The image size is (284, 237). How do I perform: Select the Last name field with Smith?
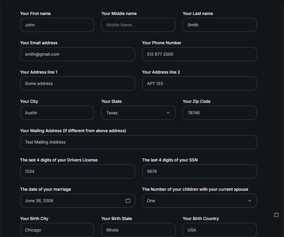pyautogui.click(x=220, y=25)
